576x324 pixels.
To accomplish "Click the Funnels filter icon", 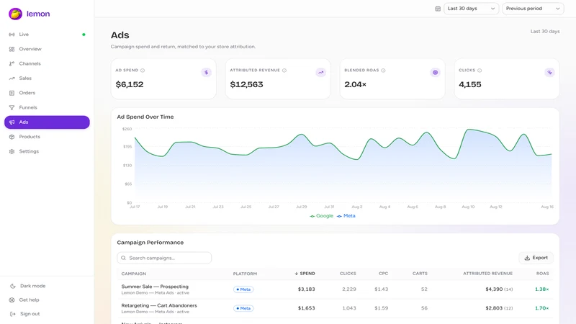I will tap(12, 107).
